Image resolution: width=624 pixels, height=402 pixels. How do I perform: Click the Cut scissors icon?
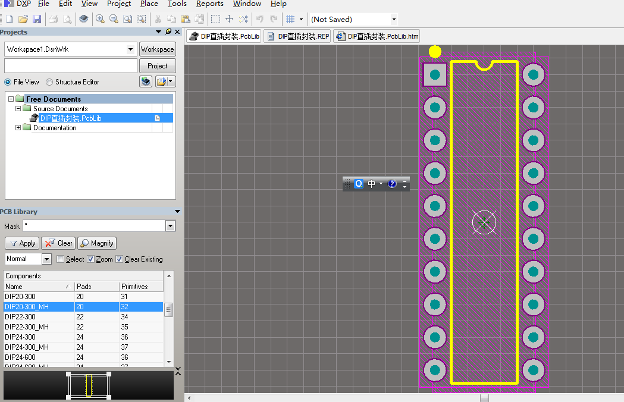[158, 19]
